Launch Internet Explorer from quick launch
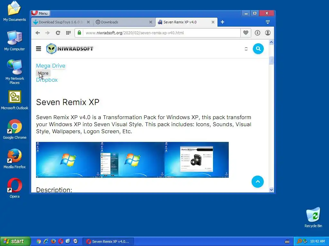 click(46, 241)
